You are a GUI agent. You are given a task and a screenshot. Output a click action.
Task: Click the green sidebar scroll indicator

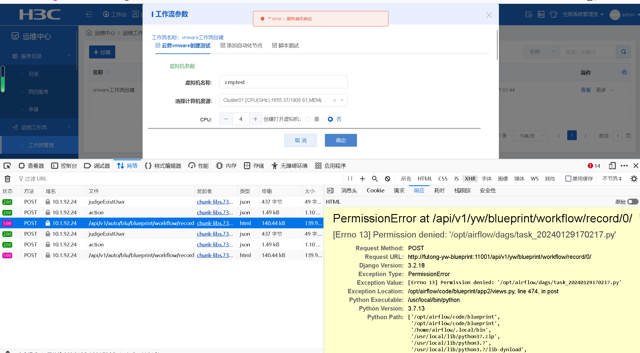point(3,80)
